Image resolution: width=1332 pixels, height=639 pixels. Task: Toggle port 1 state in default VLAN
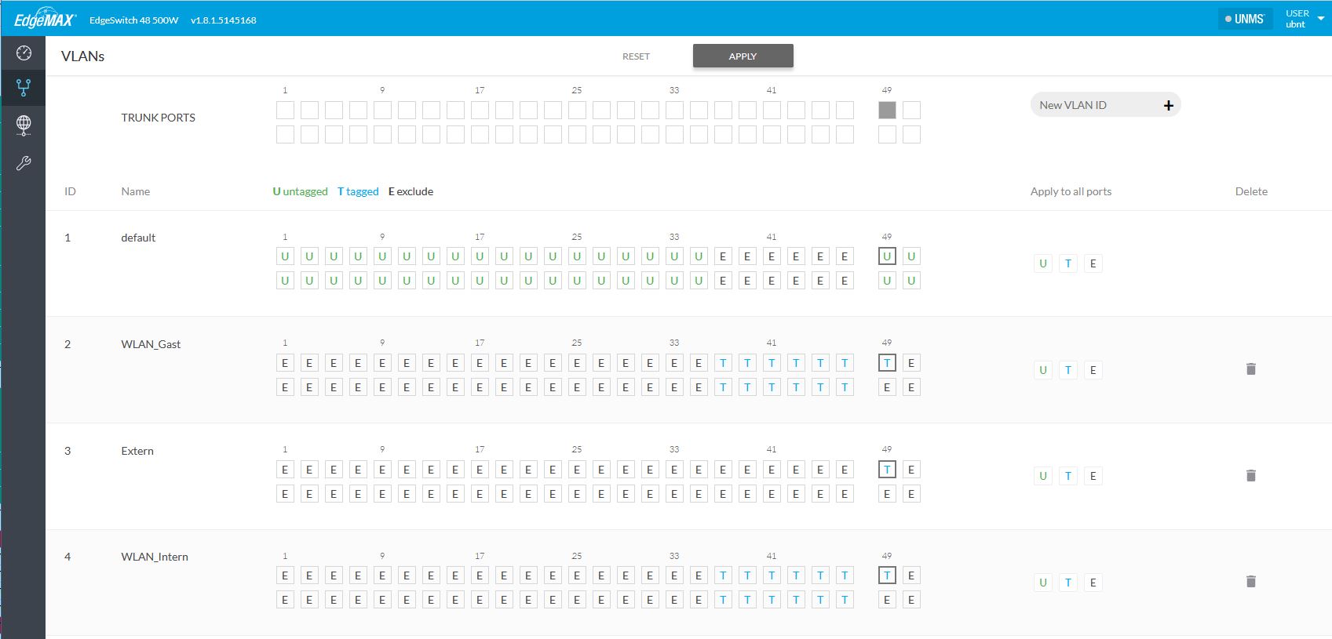pos(285,256)
